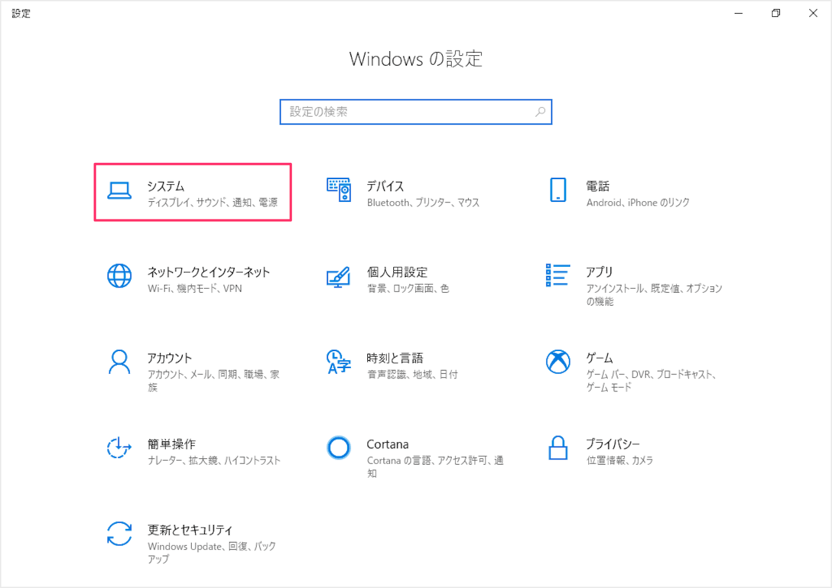Click the text 背景、ロック画面、色
832x588 pixels.
pyautogui.click(x=408, y=288)
